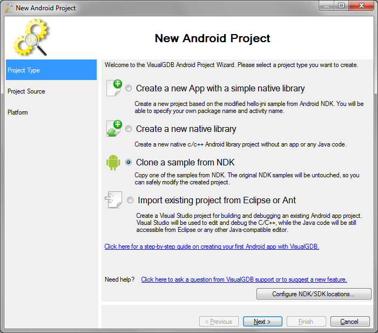Viewport: 378px width, 333px height.
Task: Cancel the New Android Project wizard
Action: tap(350, 322)
